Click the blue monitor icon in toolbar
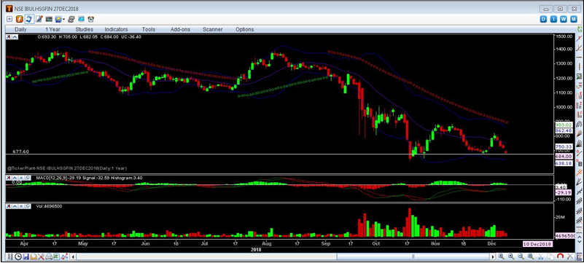Viewport: 584px width, 263px height. click(x=81, y=19)
